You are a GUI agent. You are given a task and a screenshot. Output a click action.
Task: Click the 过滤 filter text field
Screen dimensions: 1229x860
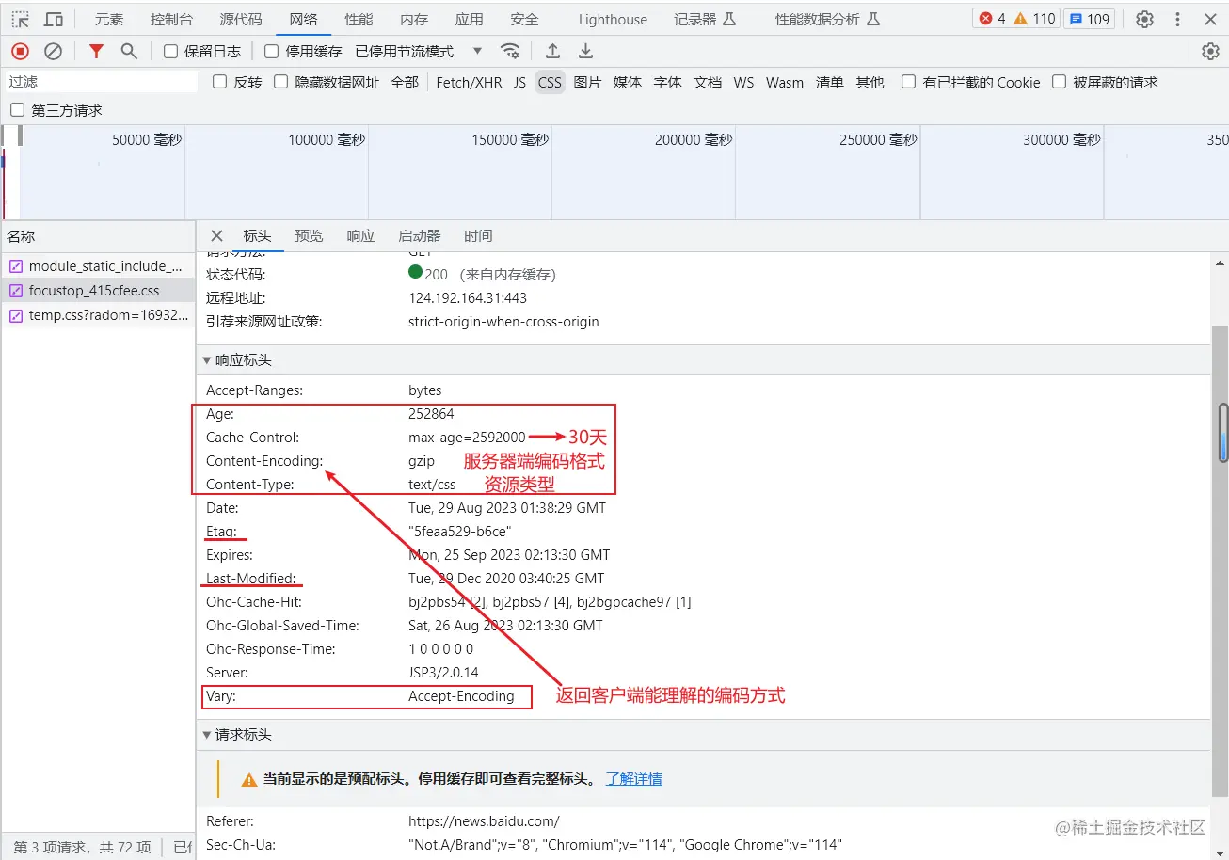coord(102,82)
